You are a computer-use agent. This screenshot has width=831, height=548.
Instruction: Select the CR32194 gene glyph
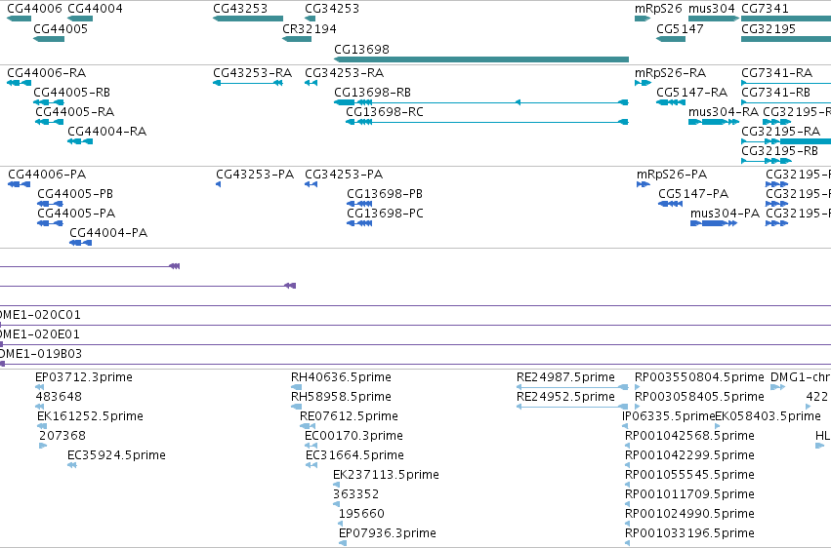coord(297,39)
